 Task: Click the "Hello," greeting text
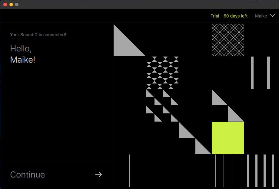[x=21, y=49]
